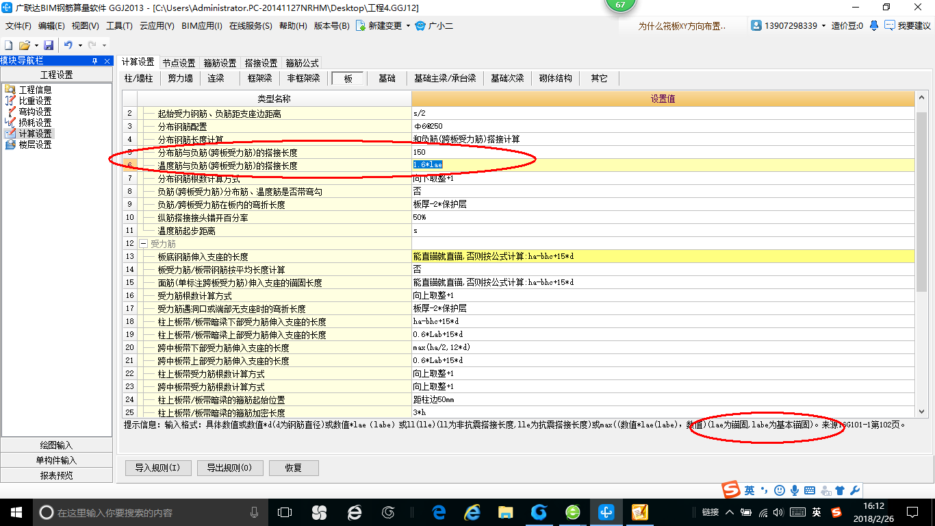Viewport: 935px width, 526px height.
Task: Select the 其它 component category
Action: coord(599,78)
